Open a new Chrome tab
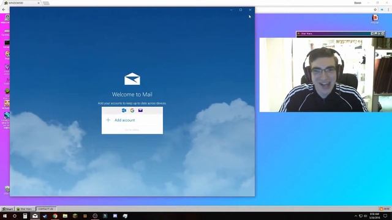 [46, 3]
